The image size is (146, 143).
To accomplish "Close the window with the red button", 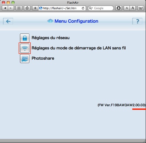I will (4, 3).
